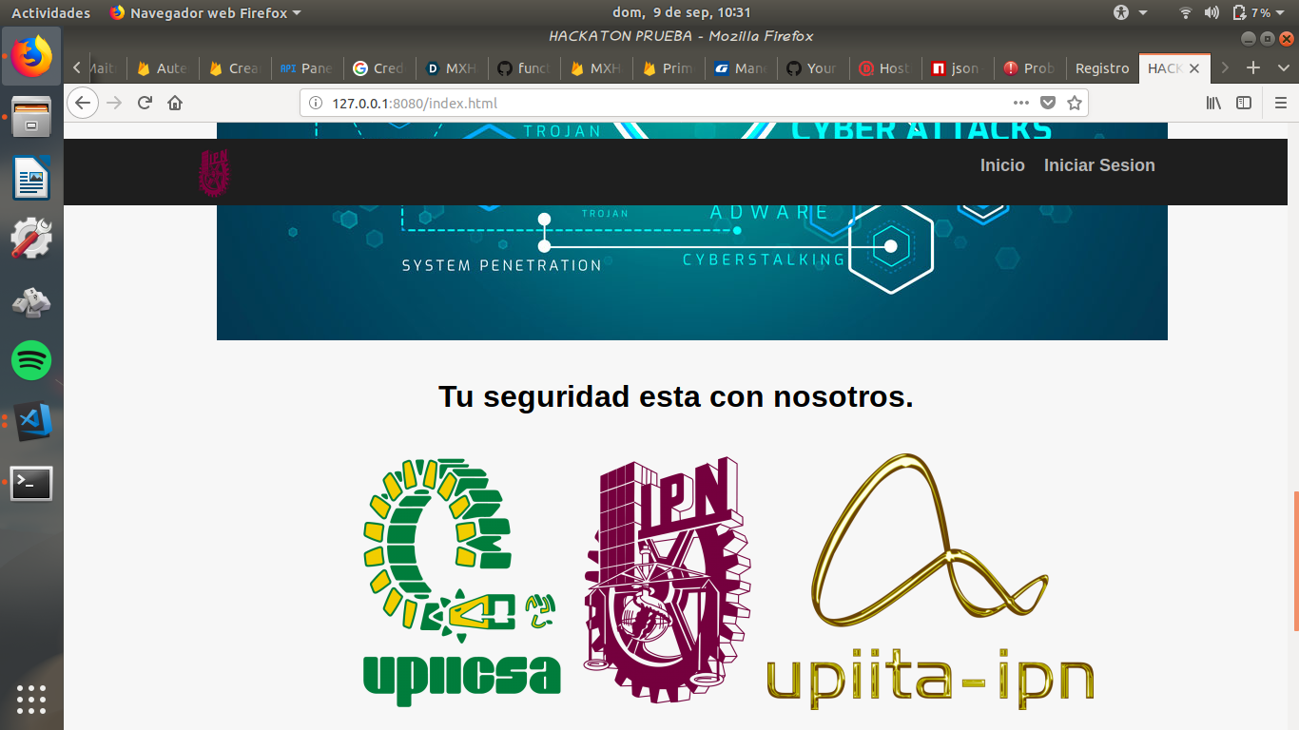Open the Wi-Fi network indicator
This screenshot has width=1299, height=730.
[x=1185, y=12]
